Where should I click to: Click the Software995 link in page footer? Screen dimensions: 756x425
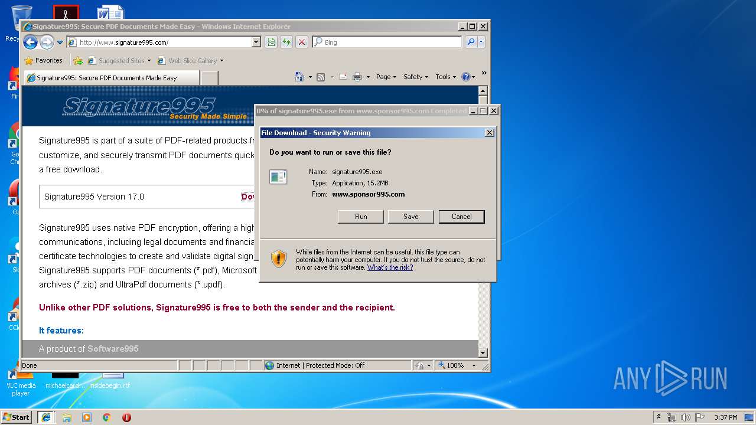[x=113, y=349]
